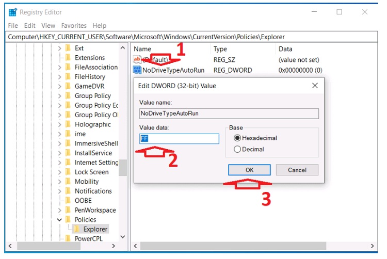Open the Edit menu
The height and width of the screenshot is (259, 387).
pos(29,26)
